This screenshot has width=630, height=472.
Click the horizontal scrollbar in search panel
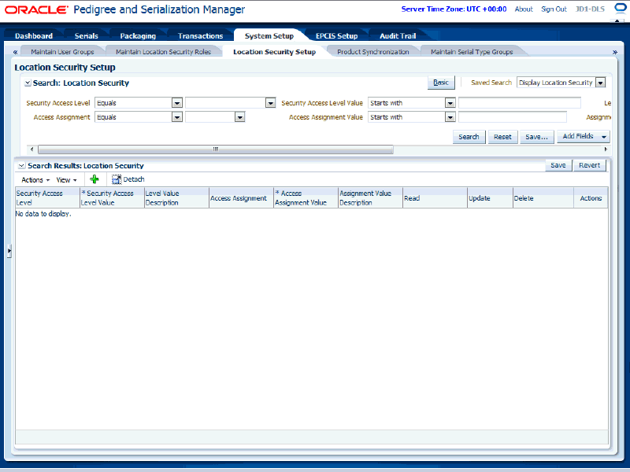click(x=215, y=149)
